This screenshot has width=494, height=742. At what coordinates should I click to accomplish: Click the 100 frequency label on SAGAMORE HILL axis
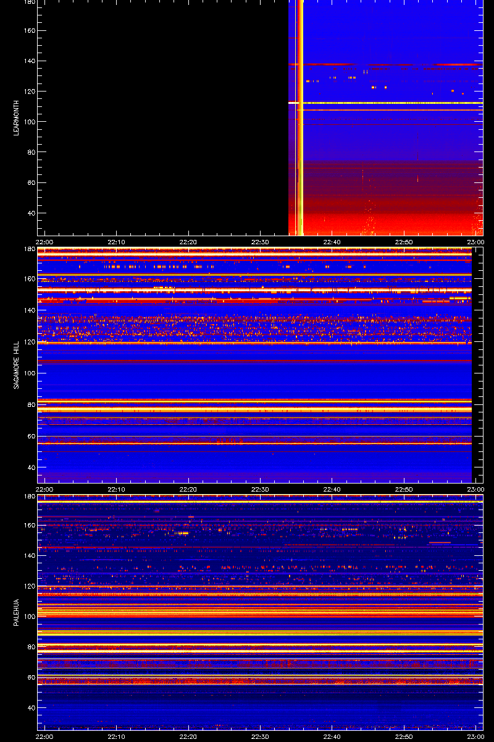(x=30, y=373)
